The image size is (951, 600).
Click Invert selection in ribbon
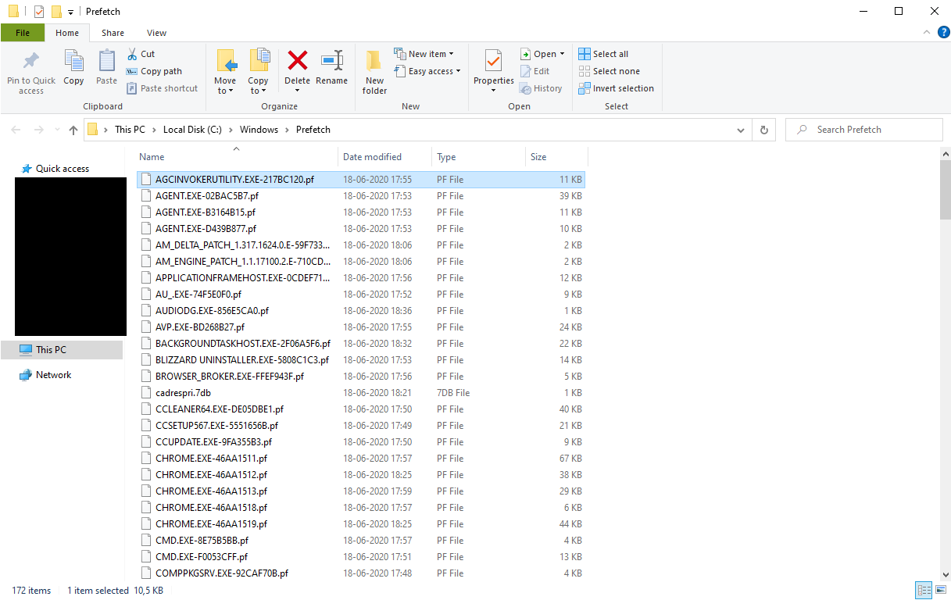click(x=616, y=88)
